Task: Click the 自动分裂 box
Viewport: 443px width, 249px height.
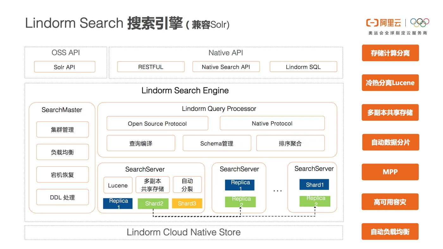Action: (x=187, y=185)
